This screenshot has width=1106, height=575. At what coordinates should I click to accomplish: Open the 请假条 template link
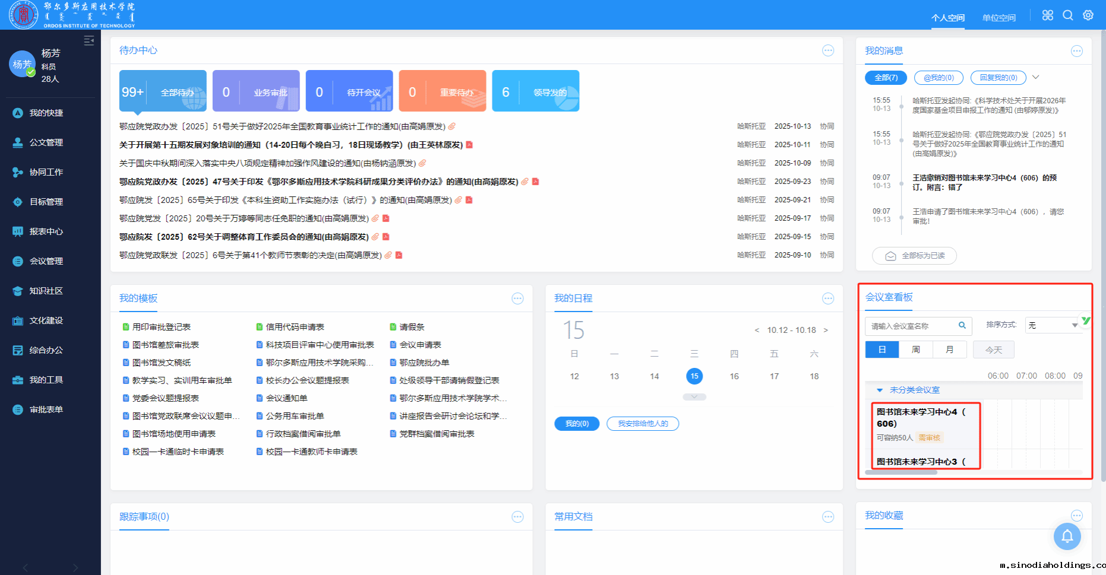coord(412,327)
